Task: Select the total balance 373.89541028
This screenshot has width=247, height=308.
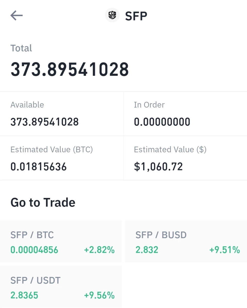Action: click(70, 69)
